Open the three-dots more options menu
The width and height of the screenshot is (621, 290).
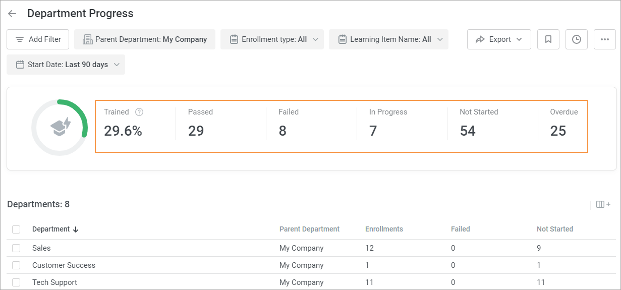[x=605, y=39]
